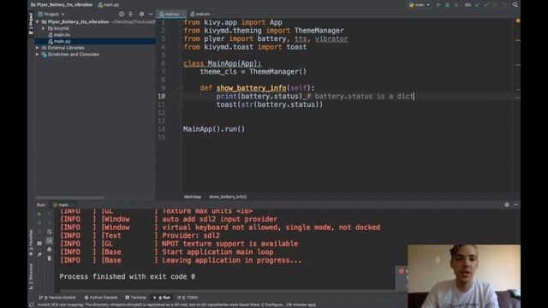
Task: Open the Project view selector dropdown
Action: 51,15
